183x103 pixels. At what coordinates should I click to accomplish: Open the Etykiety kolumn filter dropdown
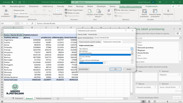point(39,35)
